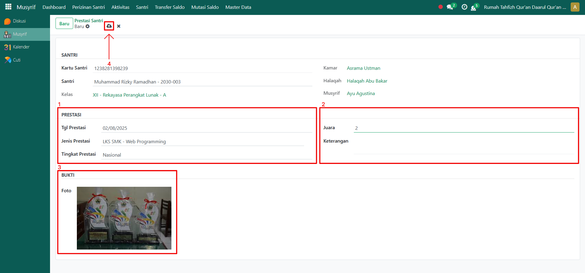Click the cloud upload save icon
Viewport: 585px width, 273px height.
(109, 26)
